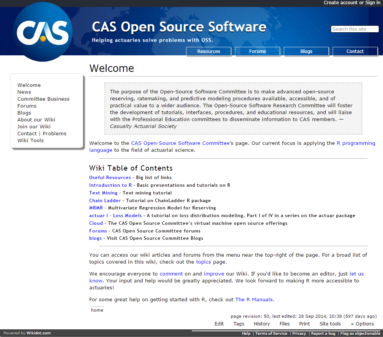Viewport: 383px width, 337px height.
Task: Click Problems in the sidebar
Action: pyautogui.click(x=55, y=133)
